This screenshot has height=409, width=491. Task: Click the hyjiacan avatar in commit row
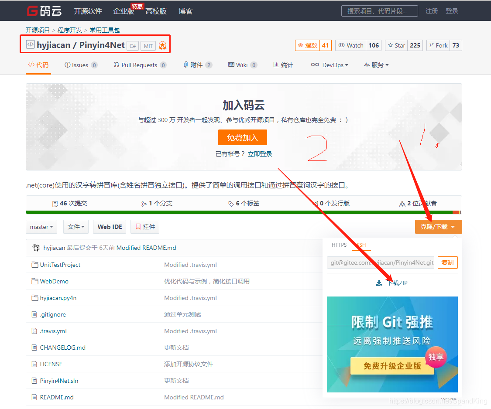point(36,248)
